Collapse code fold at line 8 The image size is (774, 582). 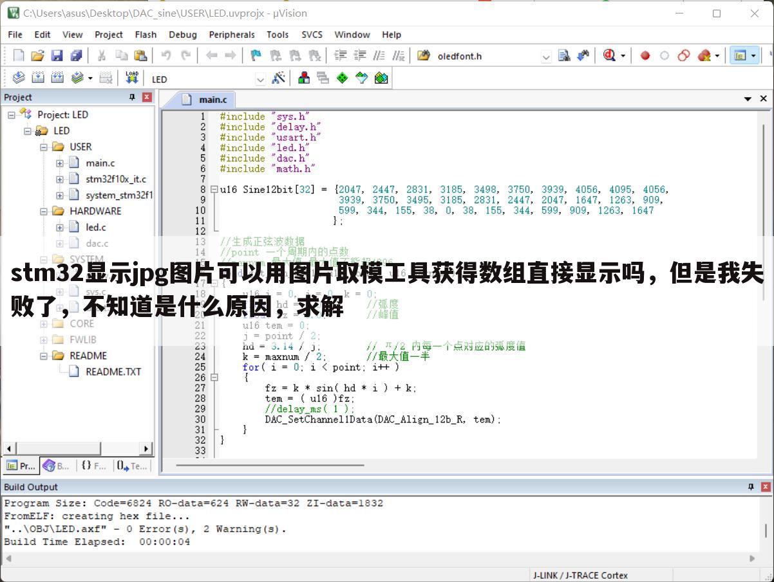(214, 190)
